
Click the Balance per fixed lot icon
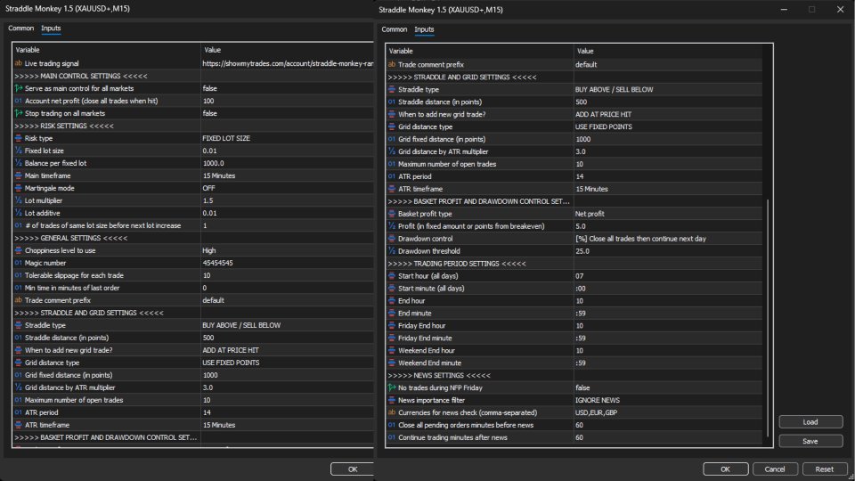click(19, 163)
